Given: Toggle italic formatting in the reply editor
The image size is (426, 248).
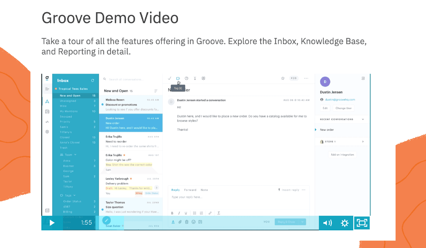Looking at the screenshot, I should (179, 213).
